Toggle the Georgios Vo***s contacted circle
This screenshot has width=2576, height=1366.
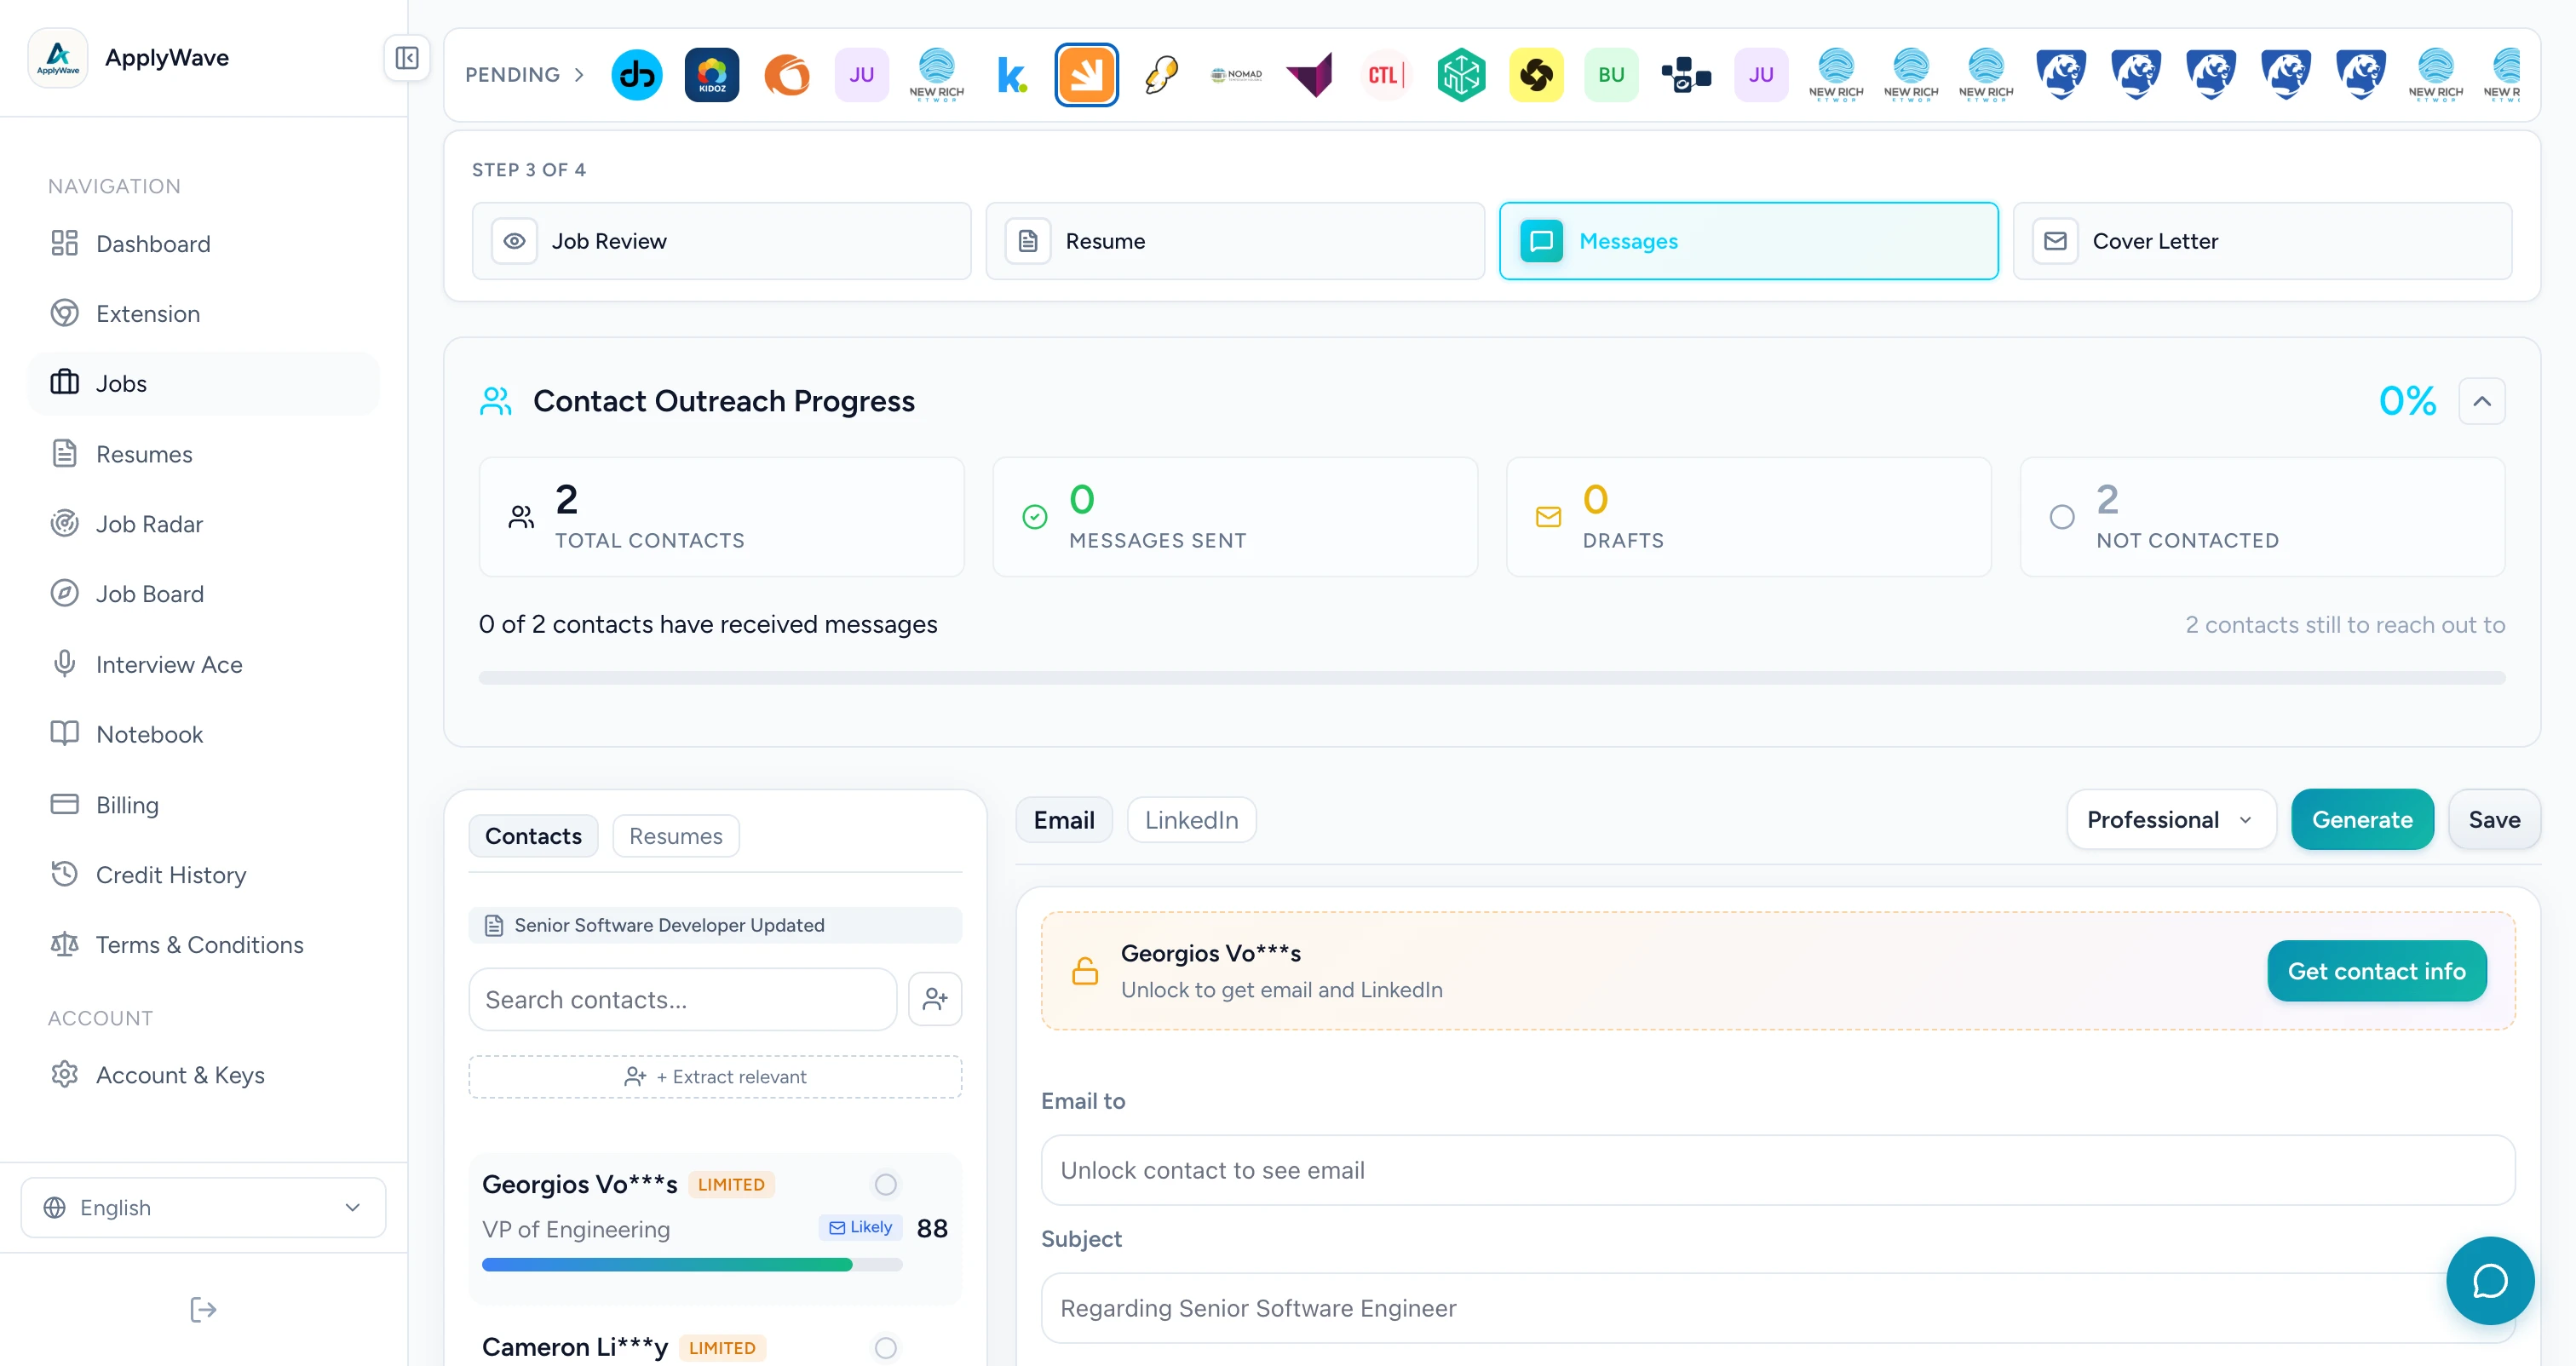886,1184
